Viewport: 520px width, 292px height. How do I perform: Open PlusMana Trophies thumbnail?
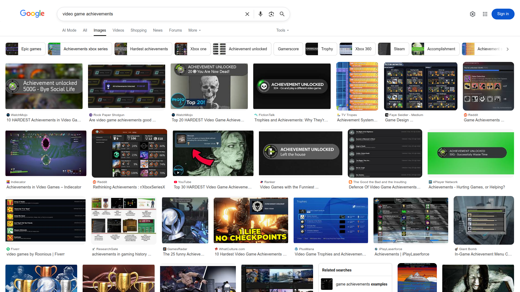331,220
